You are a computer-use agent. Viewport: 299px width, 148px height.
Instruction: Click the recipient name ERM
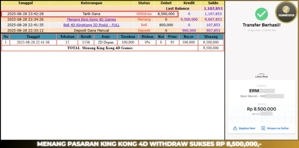[254, 90]
